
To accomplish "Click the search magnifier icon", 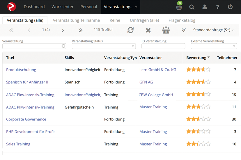I will [x=192, y=7].
